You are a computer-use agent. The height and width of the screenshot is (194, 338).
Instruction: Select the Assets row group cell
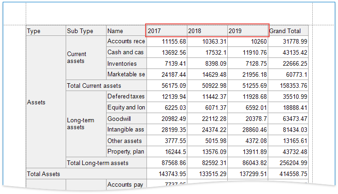[x=46, y=102]
